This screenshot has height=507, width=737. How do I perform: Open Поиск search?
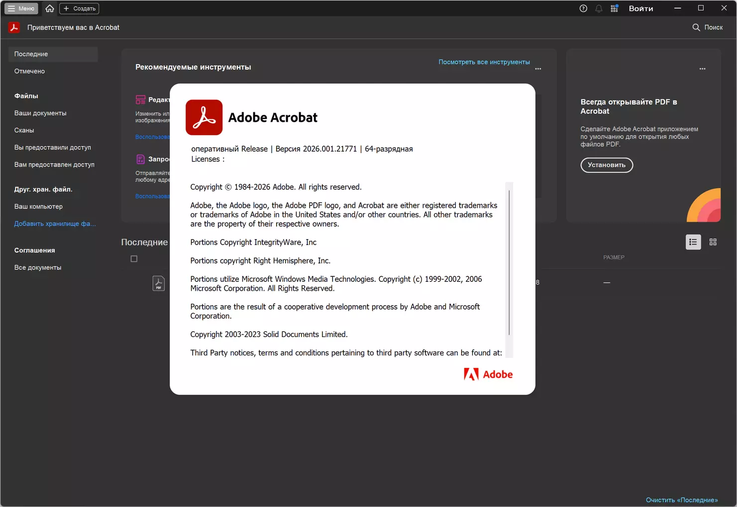[x=708, y=27]
